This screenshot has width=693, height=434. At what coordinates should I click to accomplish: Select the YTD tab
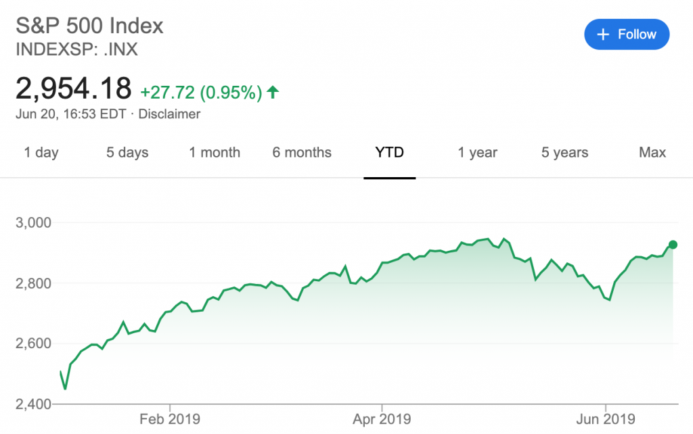(389, 152)
